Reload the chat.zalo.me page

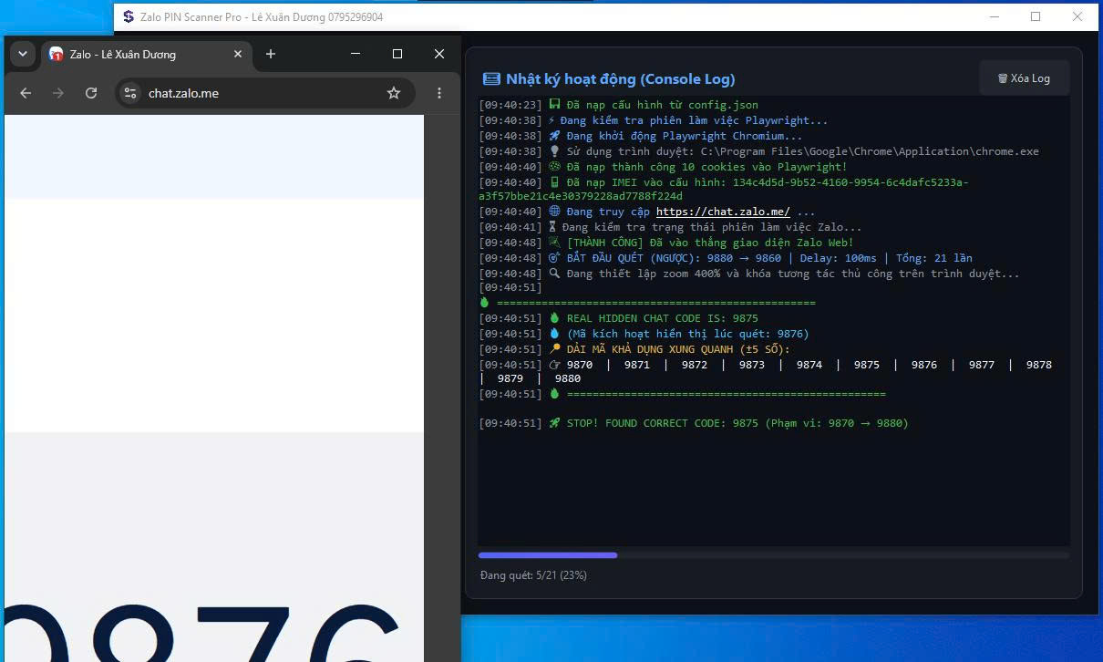(x=91, y=93)
